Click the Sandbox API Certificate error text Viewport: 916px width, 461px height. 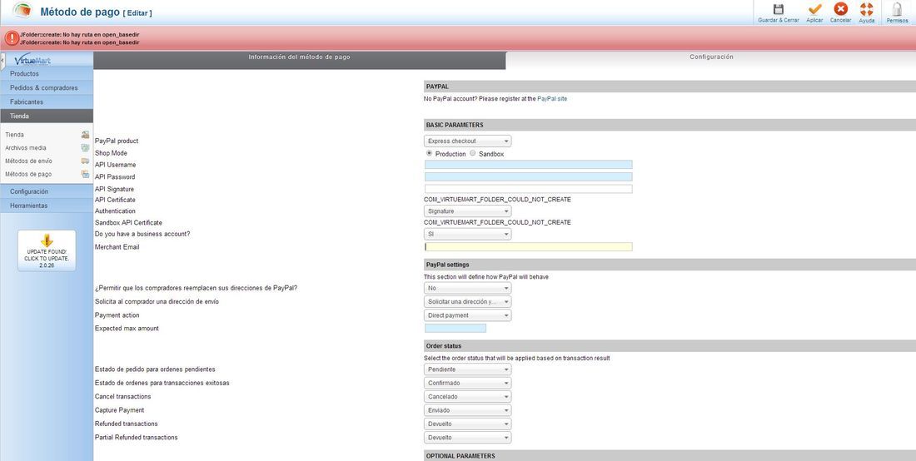[x=497, y=222]
